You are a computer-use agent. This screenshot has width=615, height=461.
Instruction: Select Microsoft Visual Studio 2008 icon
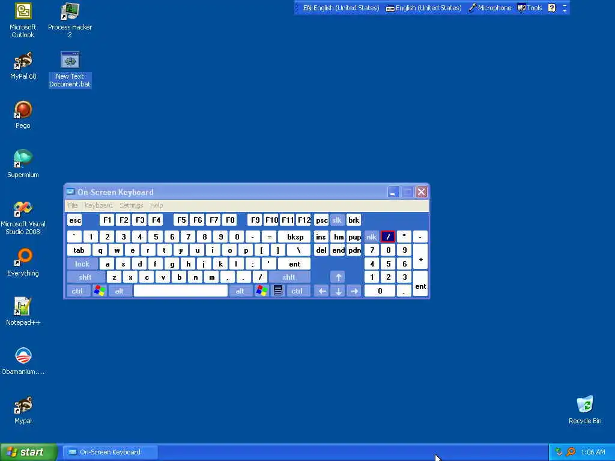pyautogui.click(x=23, y=217)
